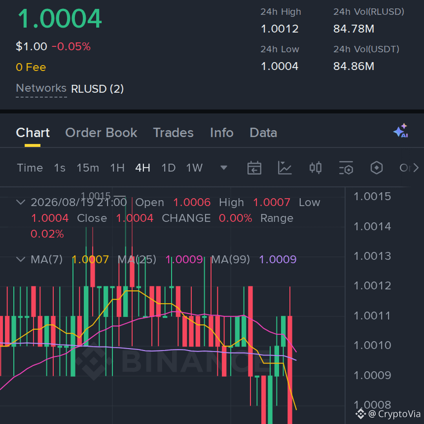Select the 1H interval
This screenshot has height=424, width=424.
tap(117, 168)
